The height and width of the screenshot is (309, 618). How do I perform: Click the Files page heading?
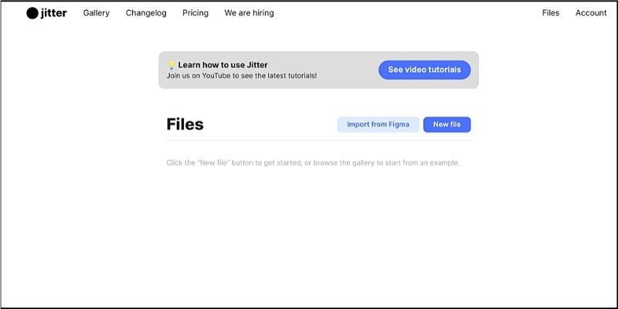coord(185,124)
